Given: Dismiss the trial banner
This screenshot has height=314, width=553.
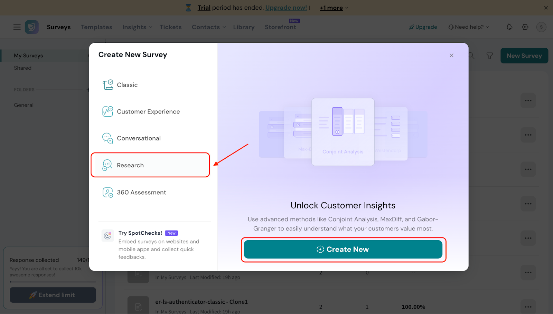Looking at the screenshot, I should (x=546, y=8).
